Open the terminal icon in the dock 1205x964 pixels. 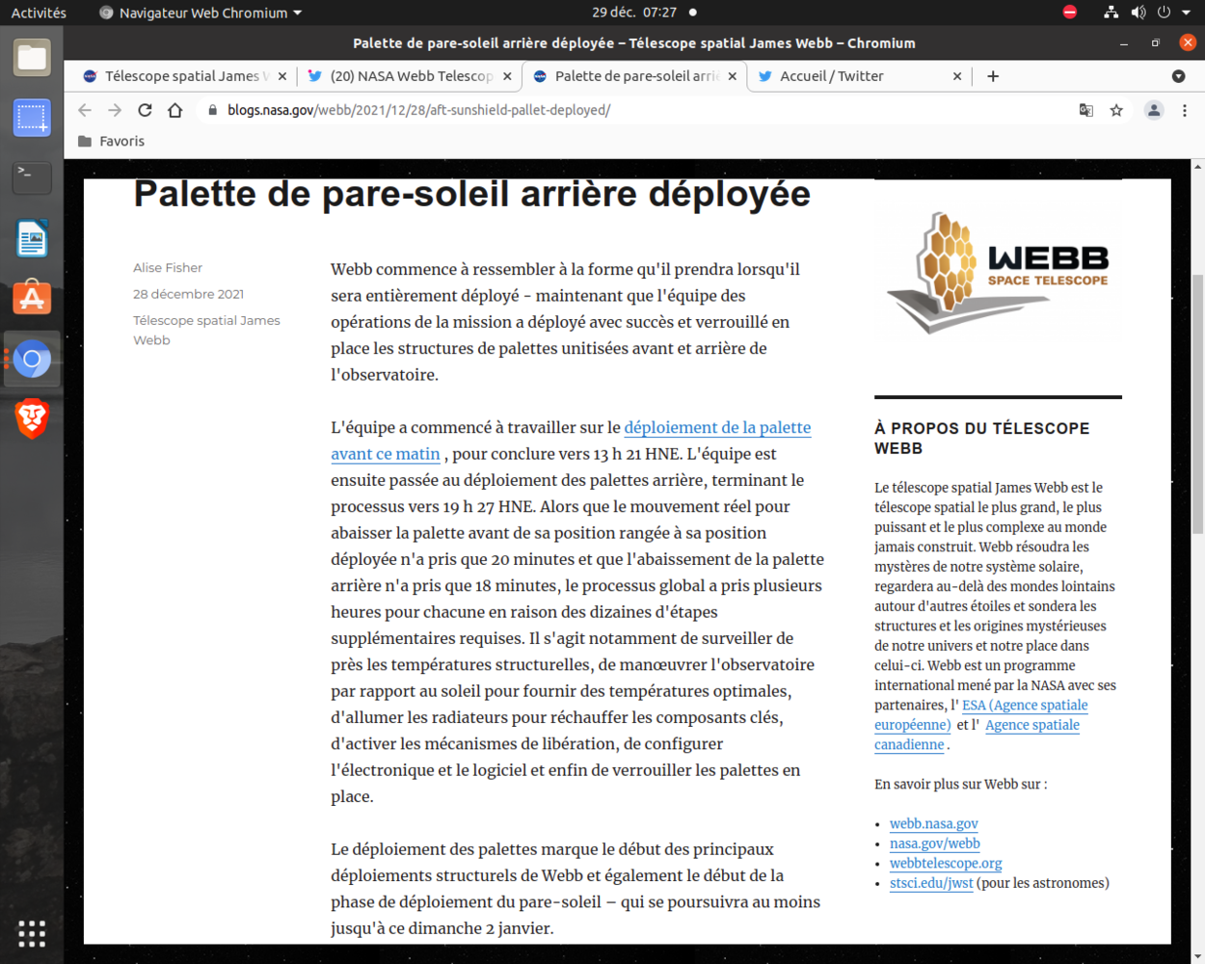point(32,177)
